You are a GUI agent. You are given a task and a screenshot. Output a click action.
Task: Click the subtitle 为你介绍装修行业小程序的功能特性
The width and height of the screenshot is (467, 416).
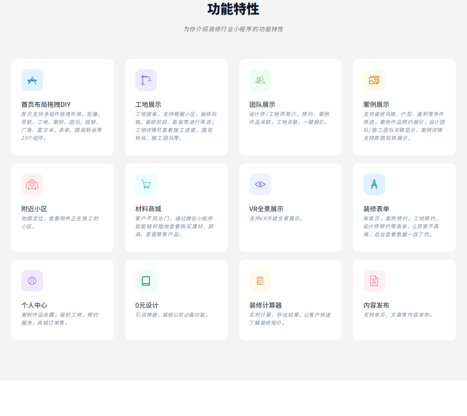coord(233,29)
